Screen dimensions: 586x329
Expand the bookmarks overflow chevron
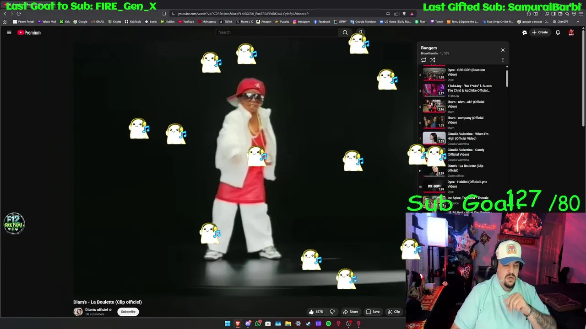pos(577,21)
